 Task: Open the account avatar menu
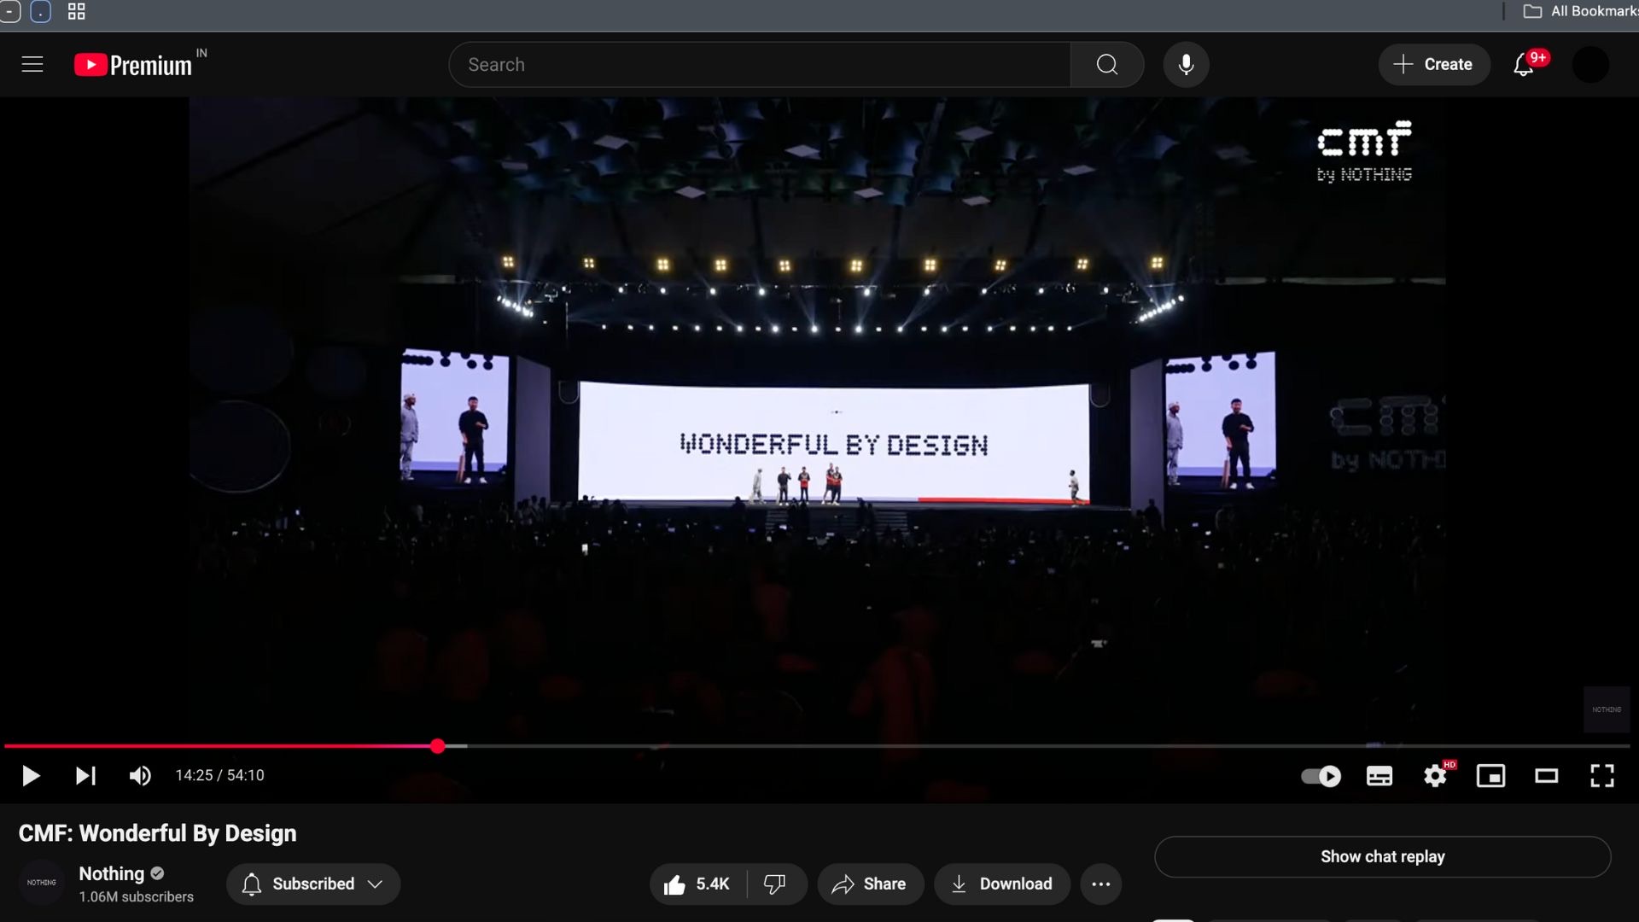(1590, 65)
